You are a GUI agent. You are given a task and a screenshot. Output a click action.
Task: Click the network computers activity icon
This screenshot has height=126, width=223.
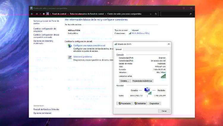[147, 90]
